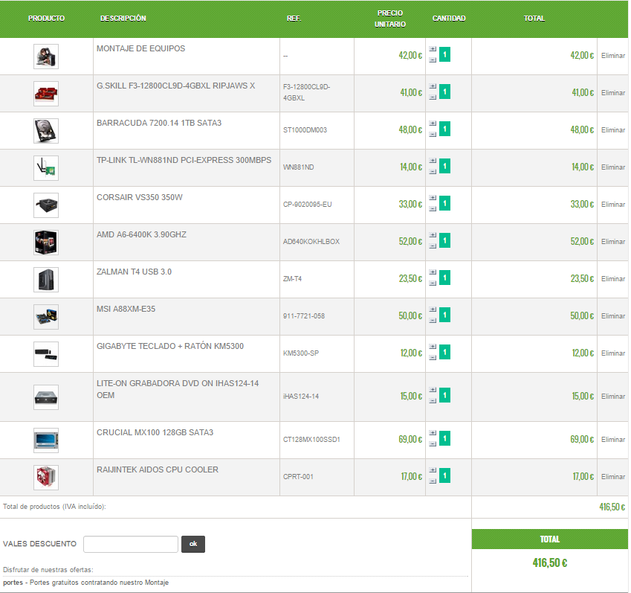Eliminar the AMD A6-6400K item
The width and height of the screenshot is (631, 593).
coord(613,242)
